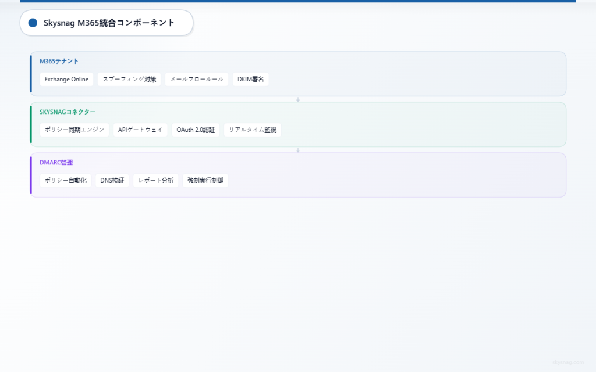Choose the DKIM署名 chip
Viewport: 596px width, 372px height.
250,79
